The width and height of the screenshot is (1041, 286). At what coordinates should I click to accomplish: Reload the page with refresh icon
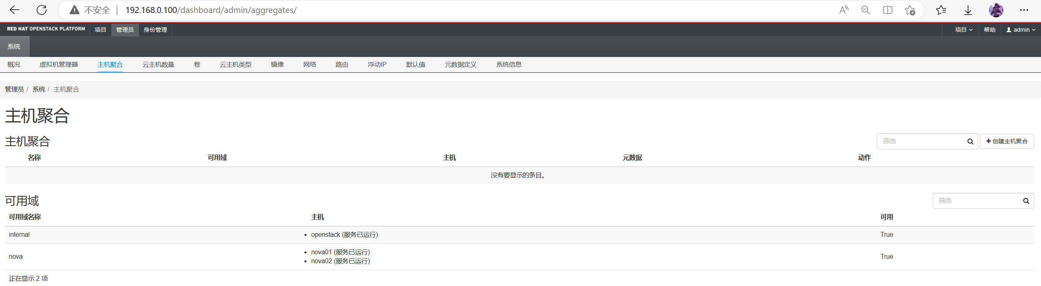[x=42, y=10]
